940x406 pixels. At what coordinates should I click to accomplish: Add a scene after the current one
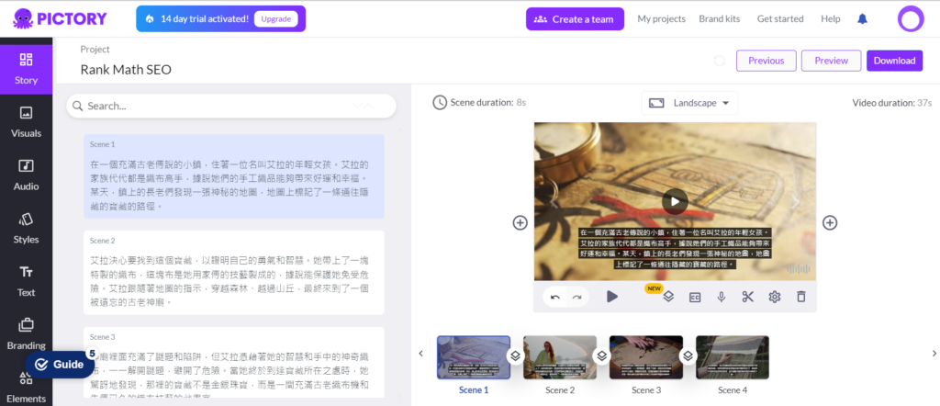pyautogui.click(x=829, y=223)
